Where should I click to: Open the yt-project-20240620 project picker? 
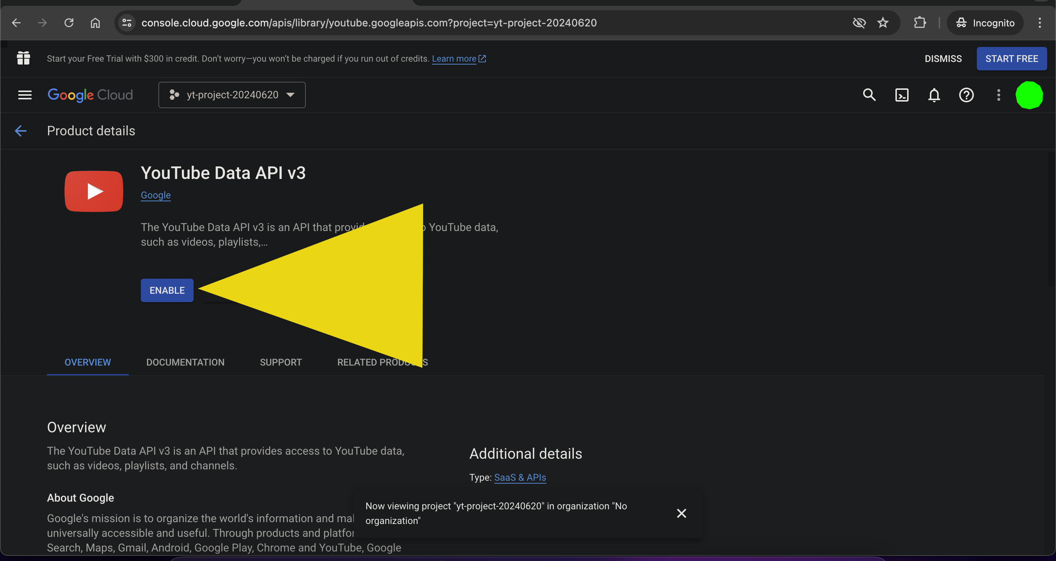[232, 95]
